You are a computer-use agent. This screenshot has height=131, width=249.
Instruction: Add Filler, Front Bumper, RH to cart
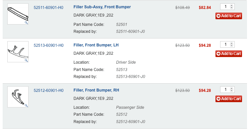click(229, 98)
